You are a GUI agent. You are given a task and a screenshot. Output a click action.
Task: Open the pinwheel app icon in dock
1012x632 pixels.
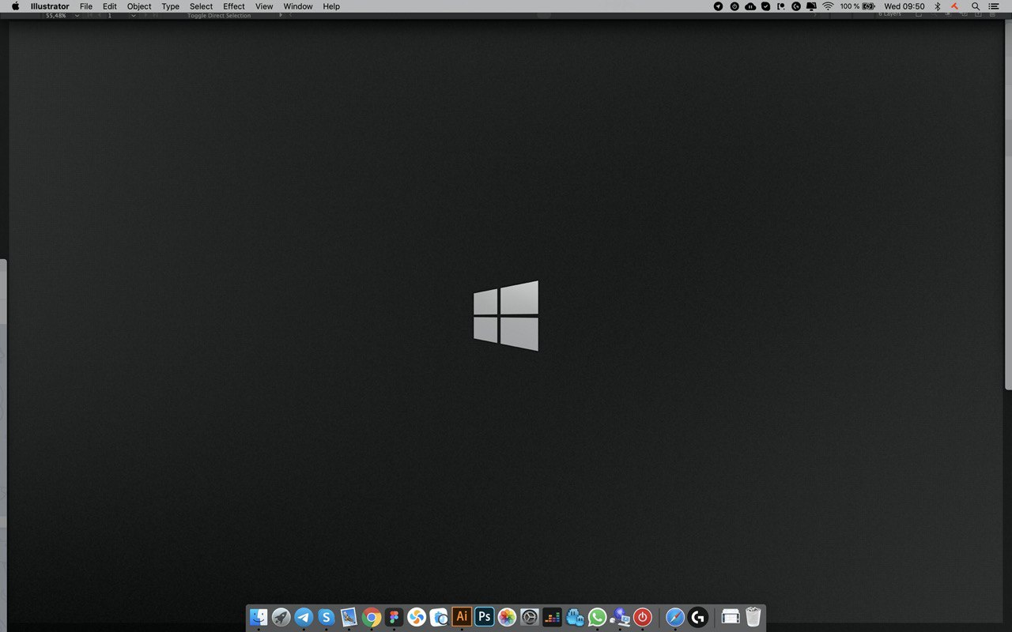click(x=417, y=617)
